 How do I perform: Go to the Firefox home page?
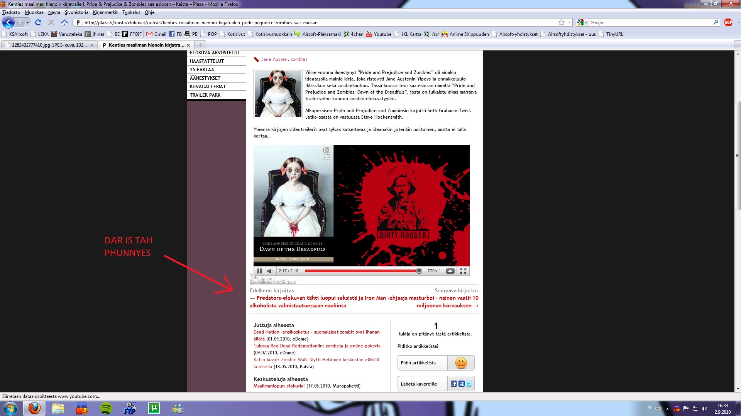tap(64, 22)
